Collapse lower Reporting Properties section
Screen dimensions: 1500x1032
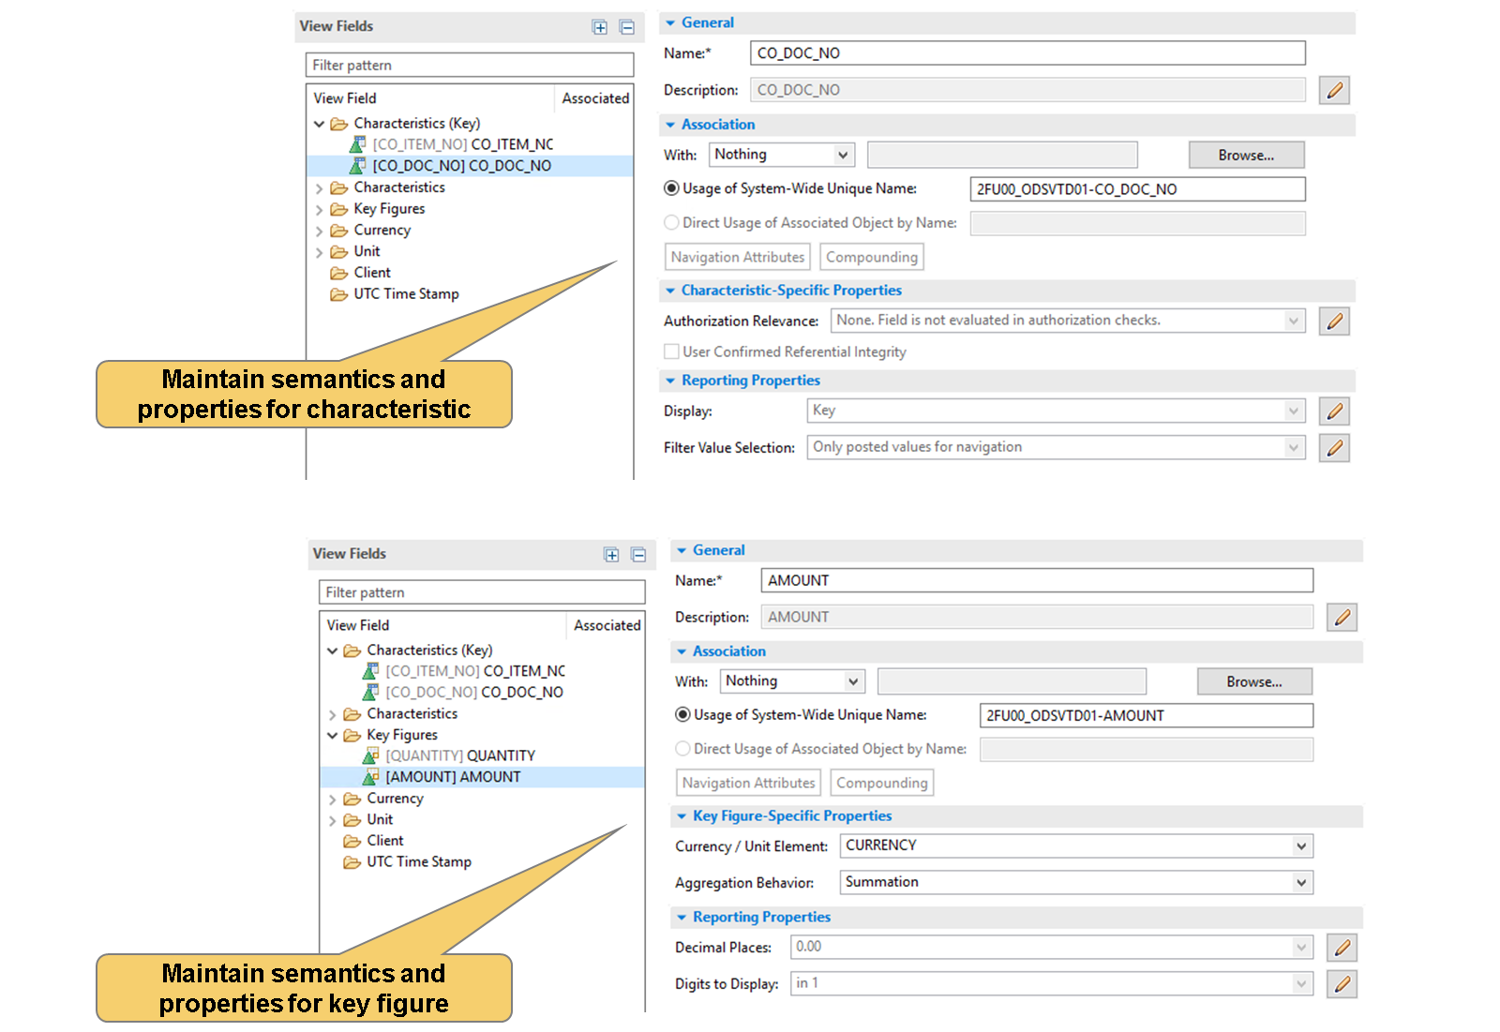[x=682, y=918]
